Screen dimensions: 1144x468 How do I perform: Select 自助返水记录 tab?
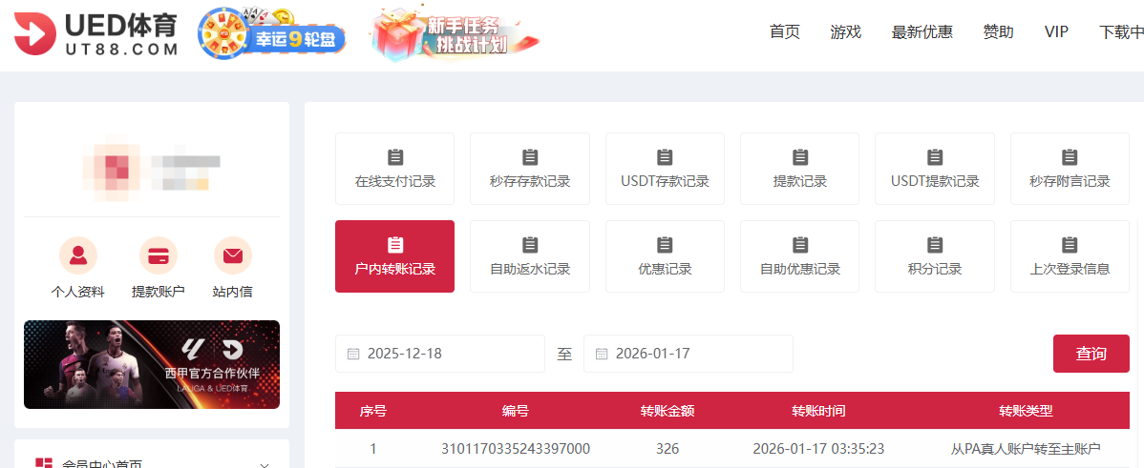click(530, 256)
